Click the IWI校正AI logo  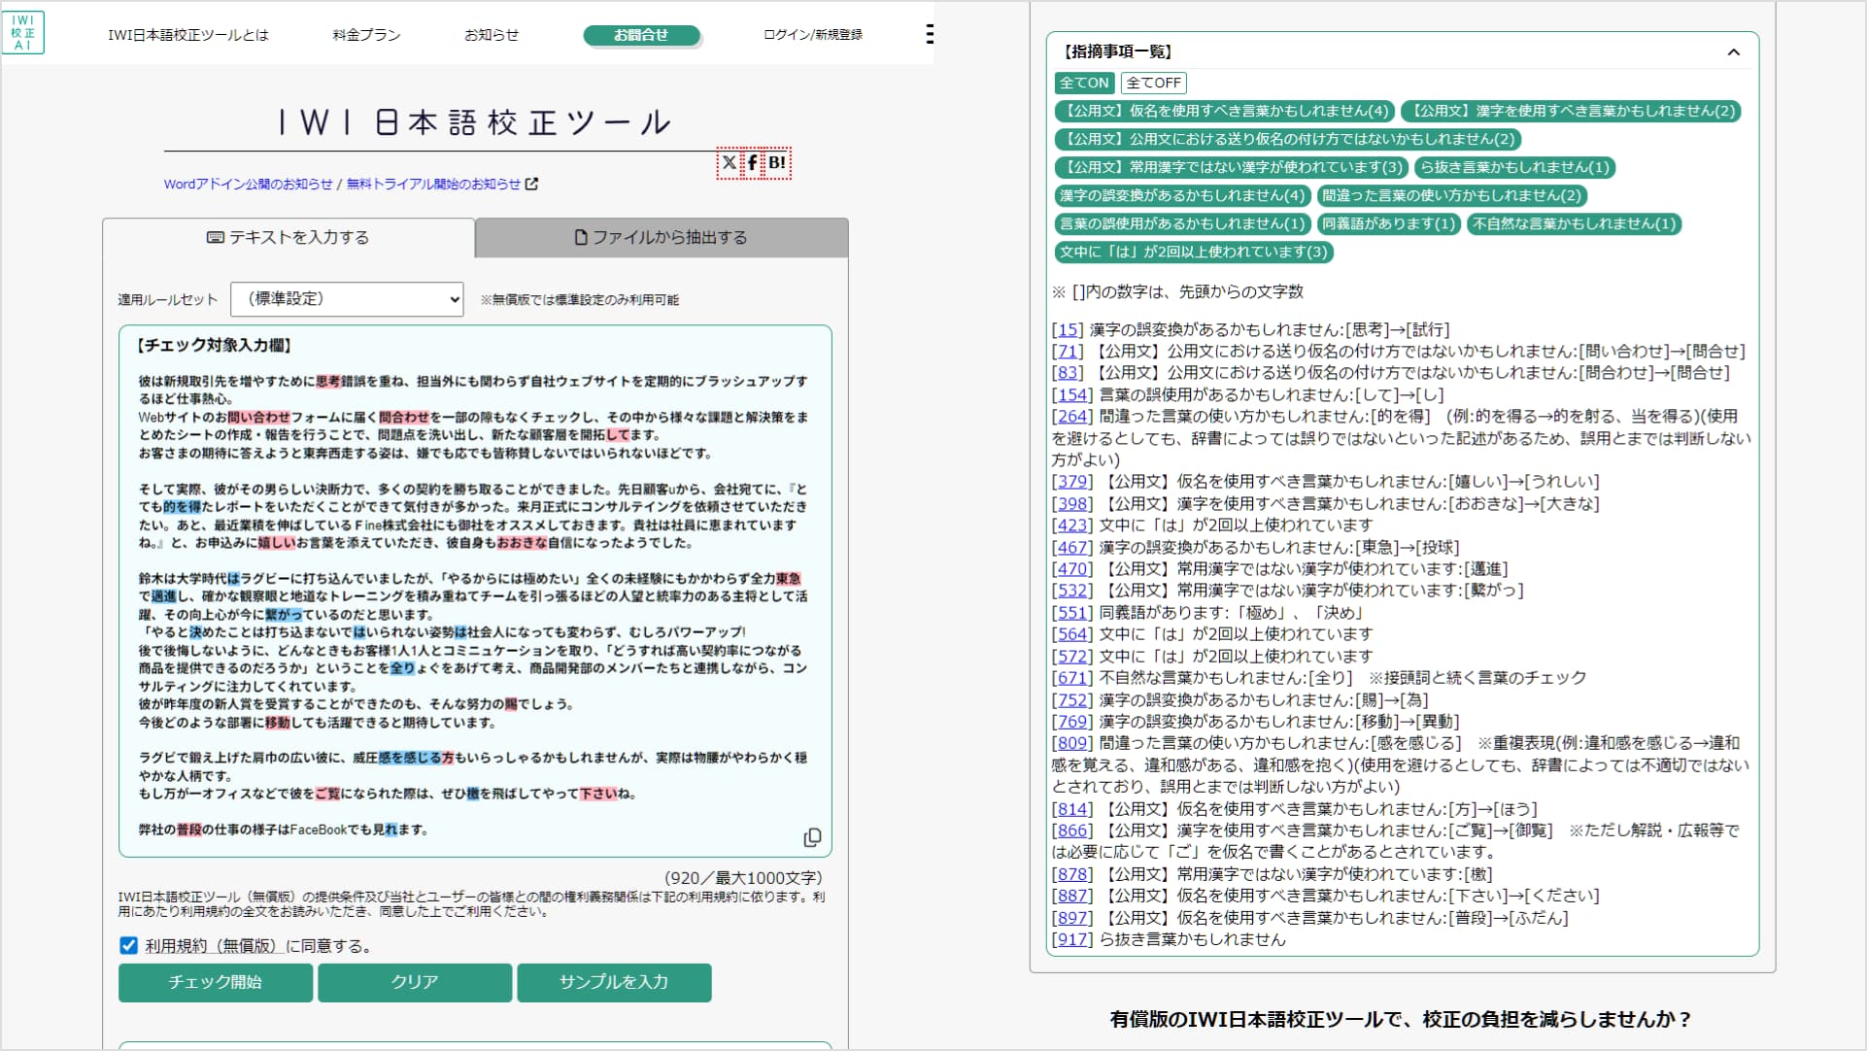point(23,30)
